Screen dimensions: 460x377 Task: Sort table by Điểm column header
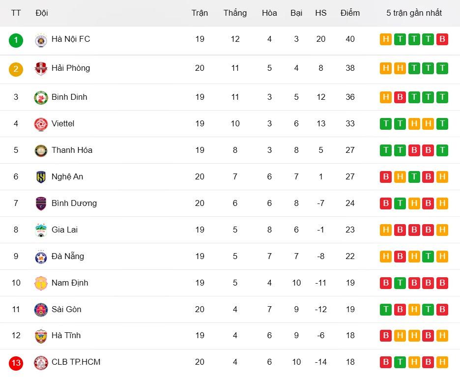pos(350,13)
